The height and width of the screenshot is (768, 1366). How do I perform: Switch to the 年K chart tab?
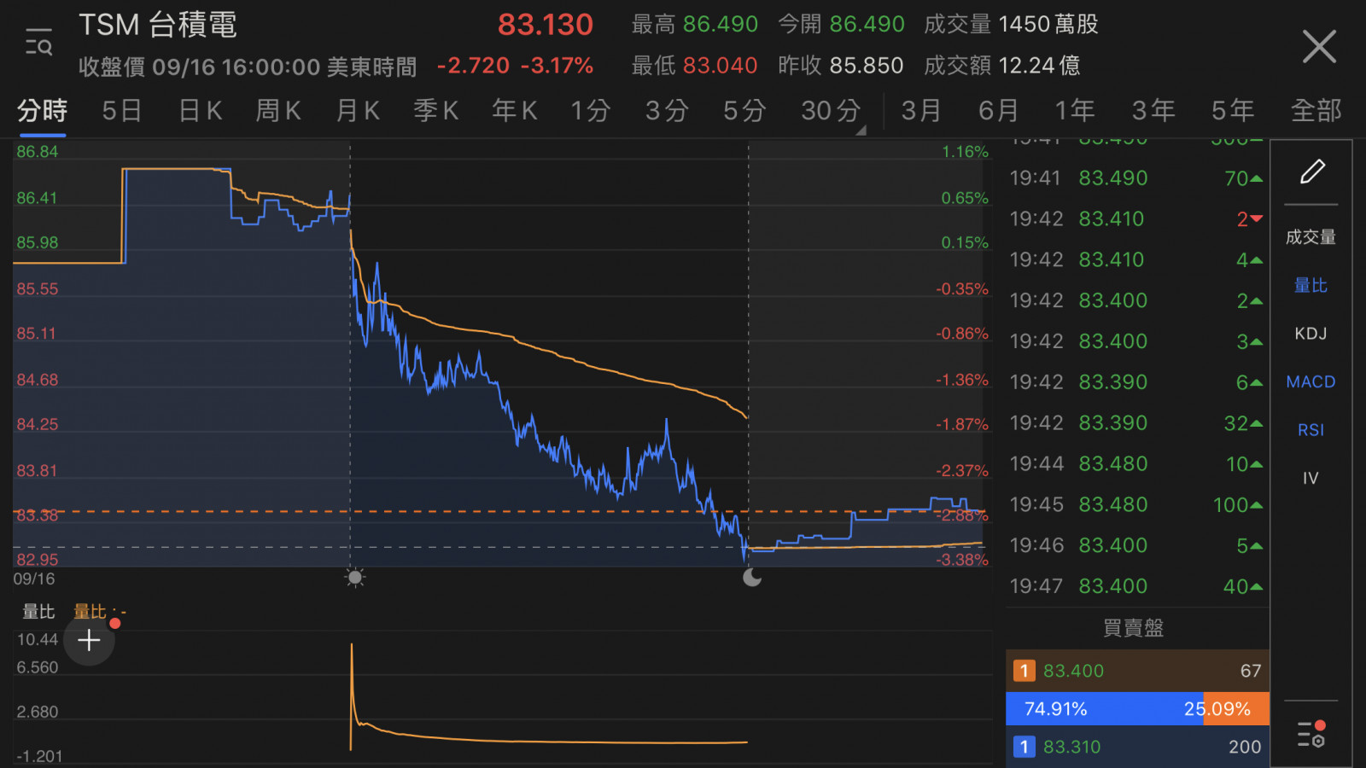[515, 111]
